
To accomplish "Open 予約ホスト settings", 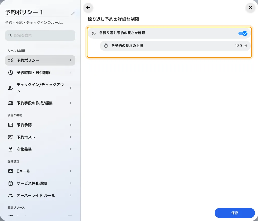I will pos(40,137).
